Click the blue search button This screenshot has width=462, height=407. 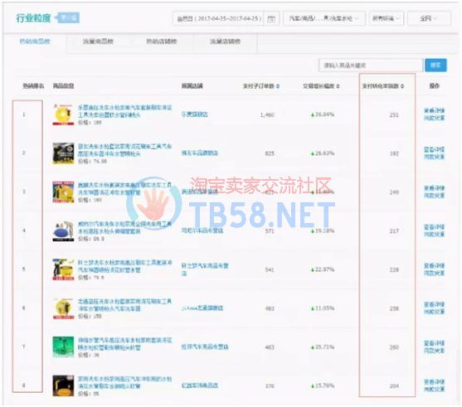click(x=435, y=65)
